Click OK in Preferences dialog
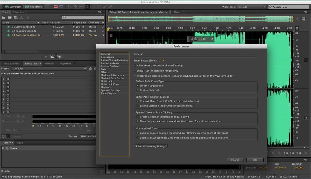 click(255, 160)
